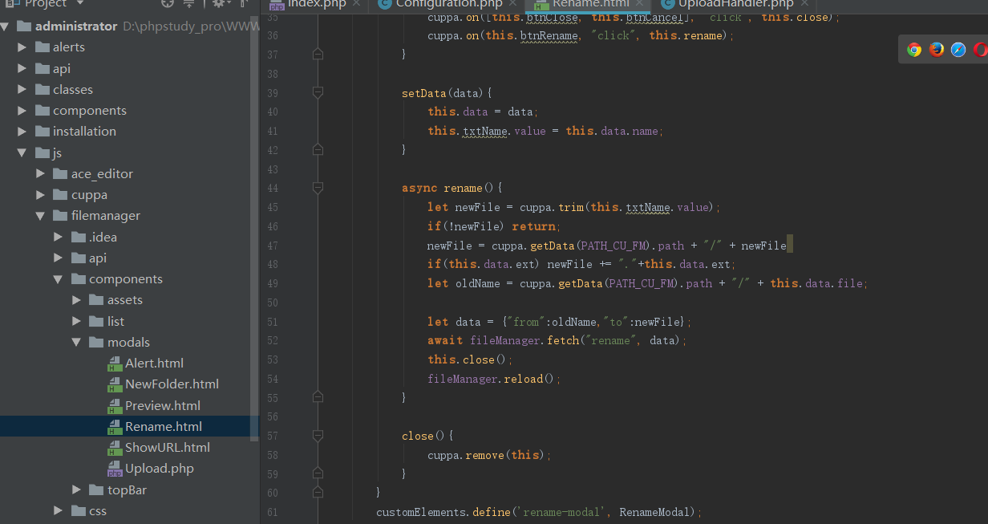This screenshot has height=524, width=988.
Task: Click the ShowURL.html file icon
Action: coord(114,448)
